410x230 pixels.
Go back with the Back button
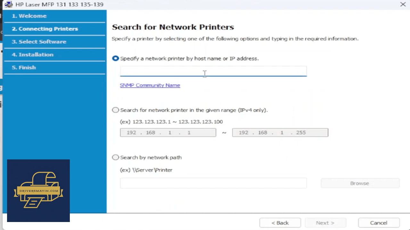(280, 223)
